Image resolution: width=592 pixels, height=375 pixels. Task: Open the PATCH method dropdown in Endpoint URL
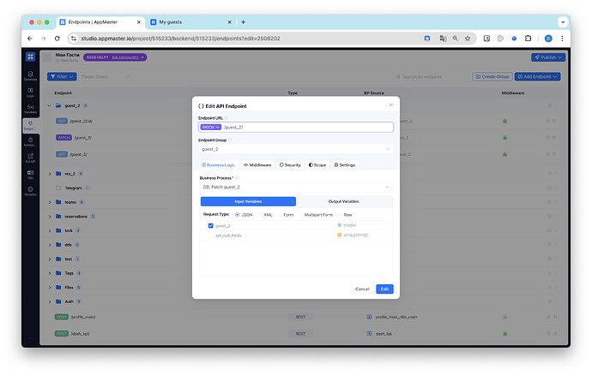[210, 128]
